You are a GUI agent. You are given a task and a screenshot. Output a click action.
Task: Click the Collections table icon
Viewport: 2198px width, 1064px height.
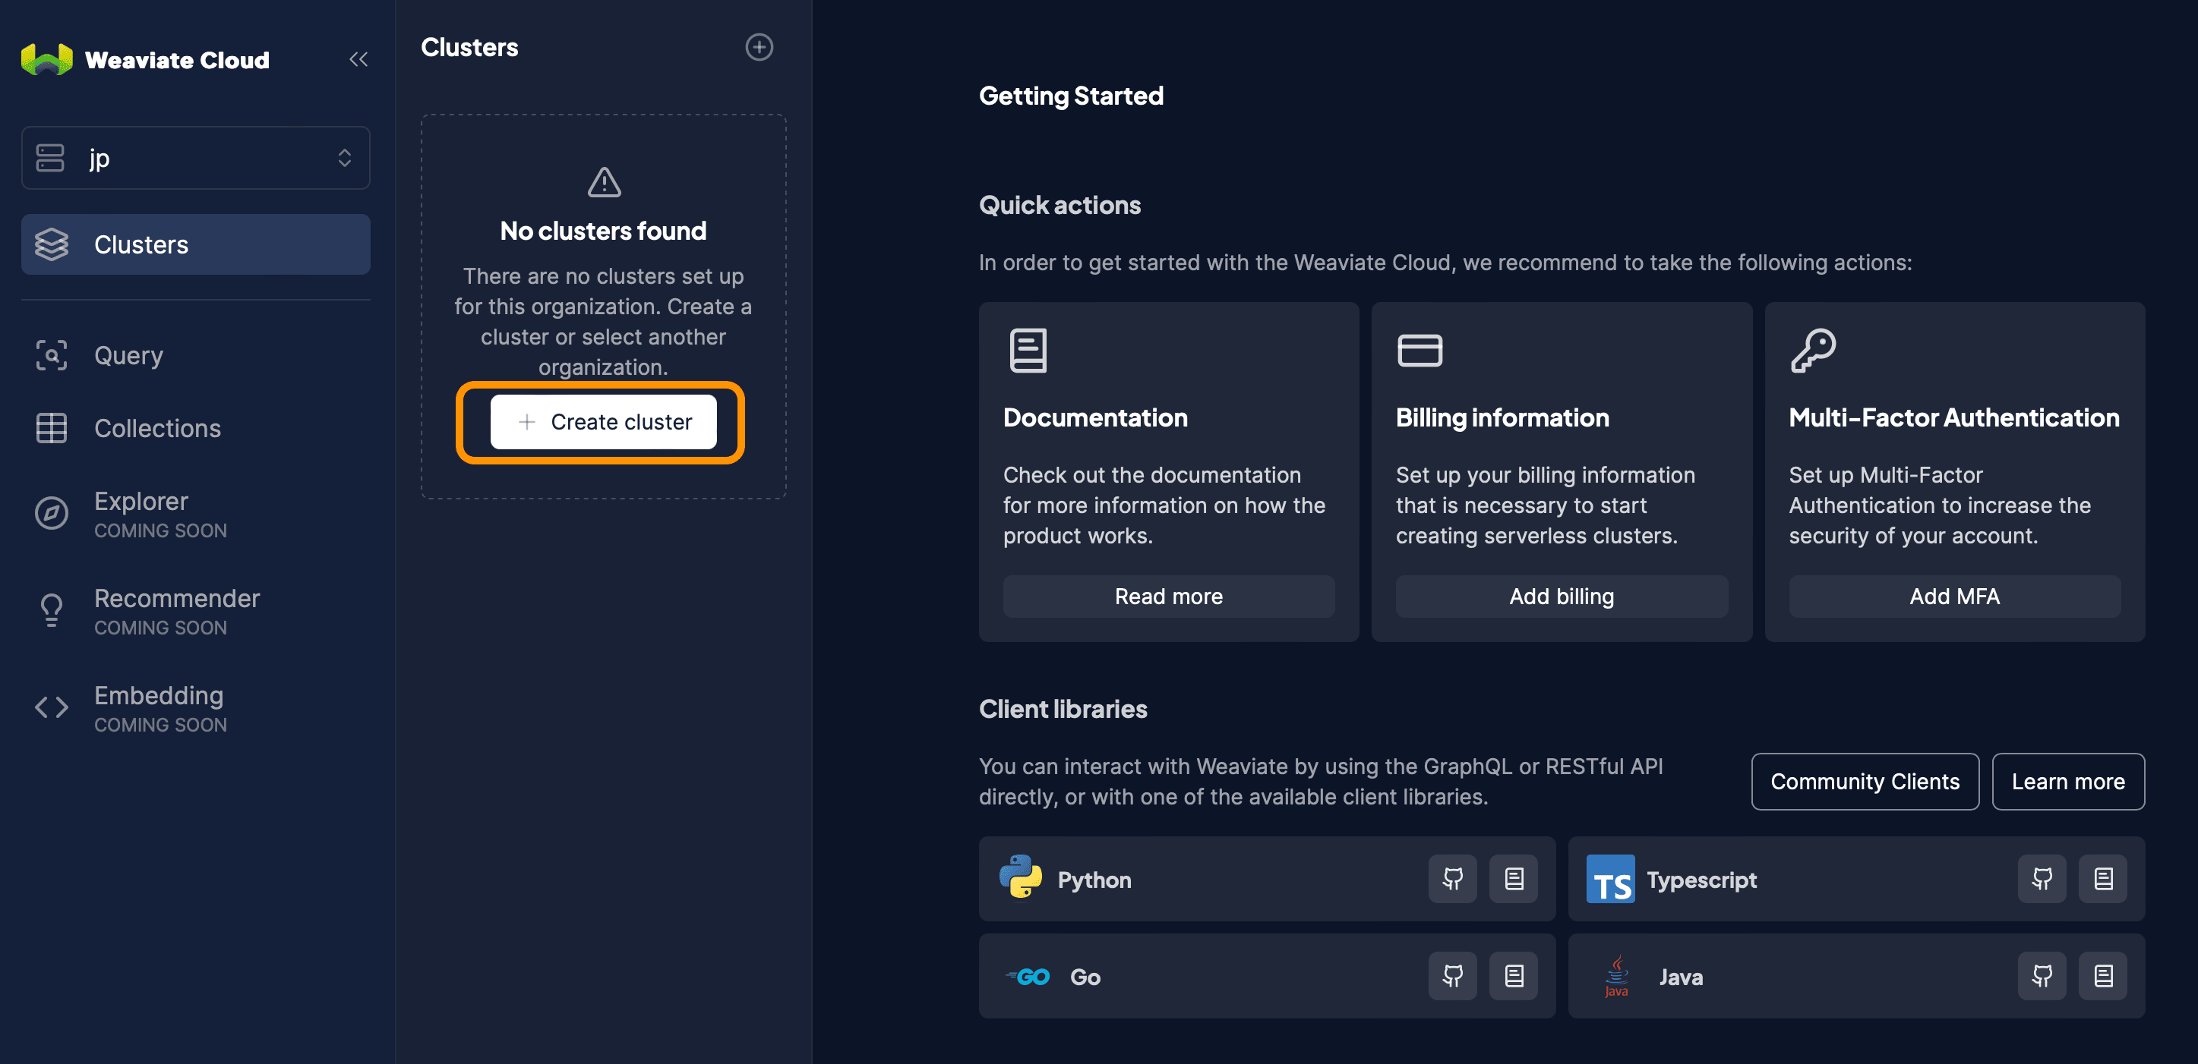coord(51,428)
